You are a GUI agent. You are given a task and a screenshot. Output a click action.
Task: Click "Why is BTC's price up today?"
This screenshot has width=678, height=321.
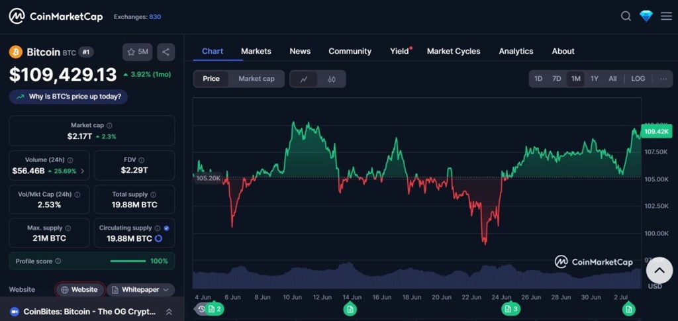(68, 97)
